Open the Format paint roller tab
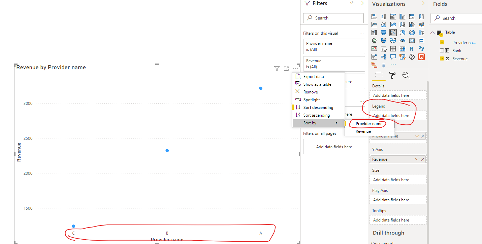The height and width of the screenshot is (244, 482). pyautogui.click(x=392, y=75)
